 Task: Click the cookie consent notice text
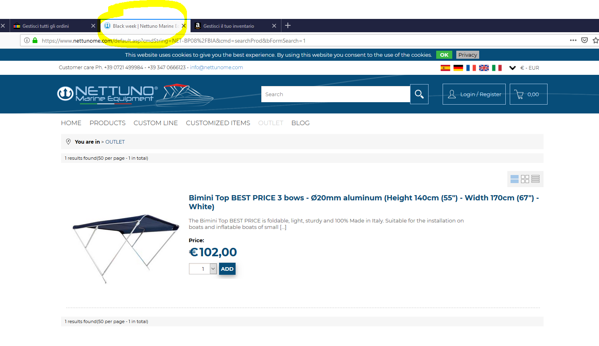click(278, 55)
